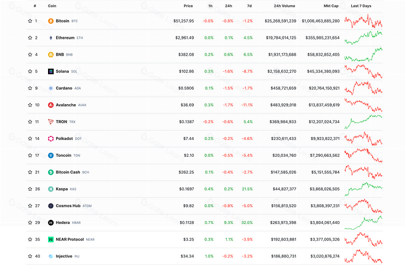405x265 pixels.
Task: Click the Avalanche red logo icon
Action: click(x=51, y=105)
